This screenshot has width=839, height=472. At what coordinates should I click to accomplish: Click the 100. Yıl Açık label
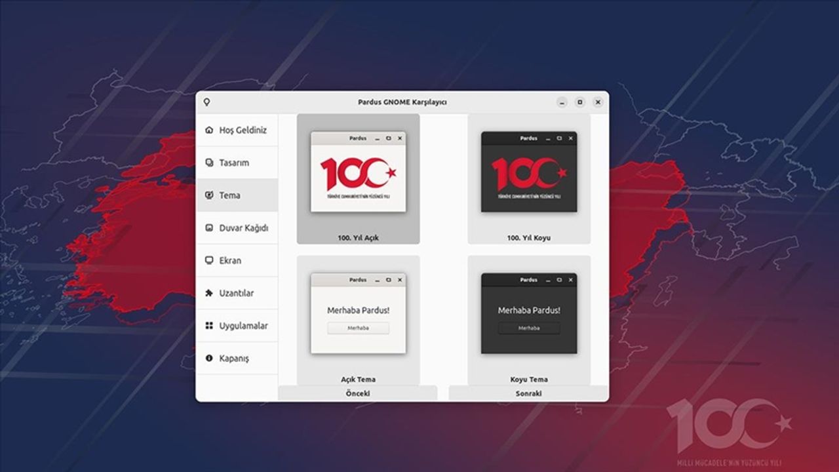tap(359, 238)
